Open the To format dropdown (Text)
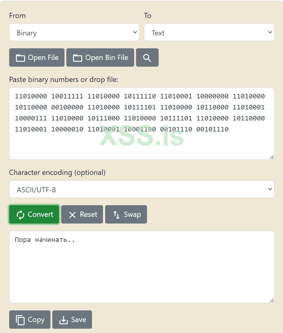283x333 pixels. pyautogui.click(x=209, y=32)
